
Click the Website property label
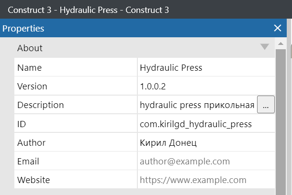point(34,180)
